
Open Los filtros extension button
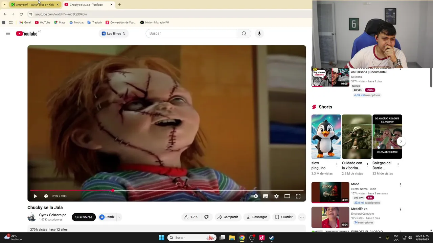114,33
